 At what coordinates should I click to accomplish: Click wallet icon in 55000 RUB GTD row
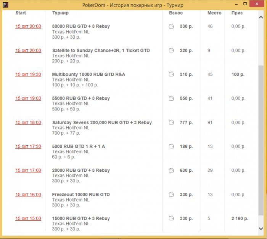click(171, 98)
